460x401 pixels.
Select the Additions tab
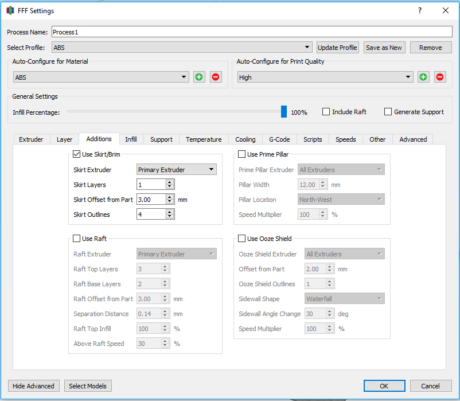click(99, 139)
